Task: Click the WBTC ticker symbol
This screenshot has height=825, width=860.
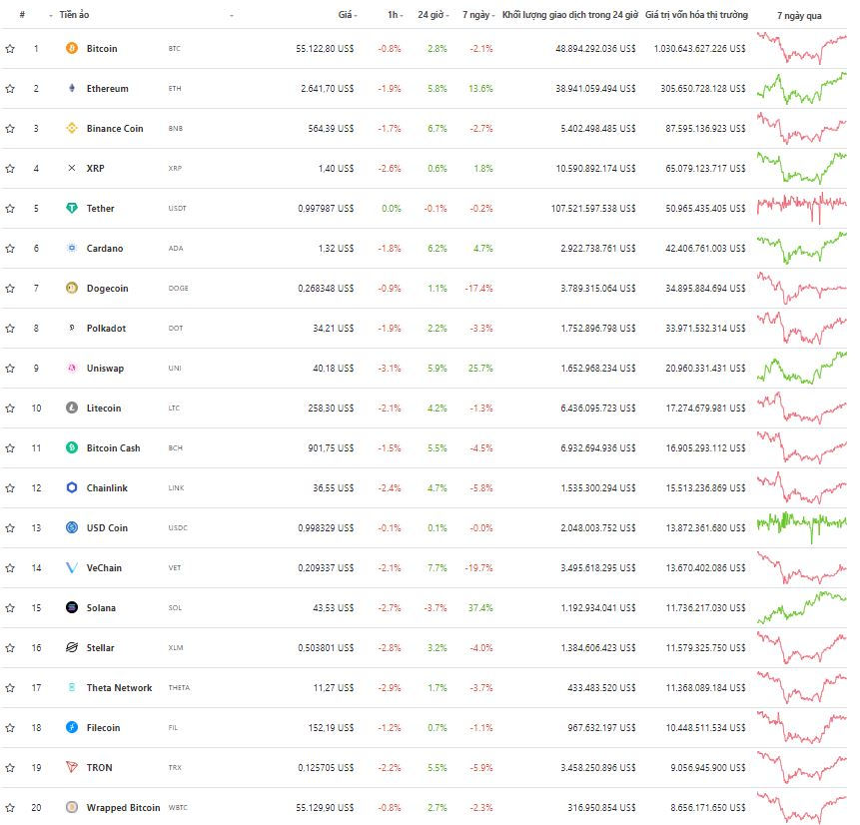Action: [178, 807]
